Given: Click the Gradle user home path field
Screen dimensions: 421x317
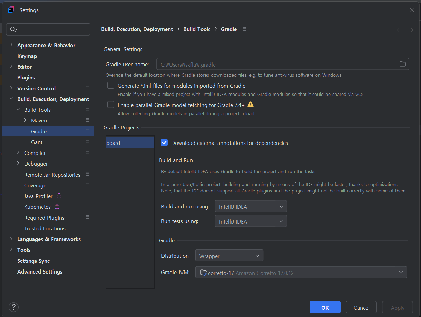Looking at the screenshot, I should 283,64.
